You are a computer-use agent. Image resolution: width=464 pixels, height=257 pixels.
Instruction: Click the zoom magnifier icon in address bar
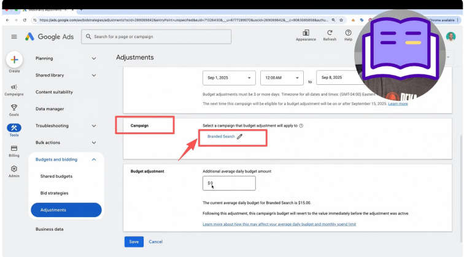pyautogui.click(x=333, y=20)
